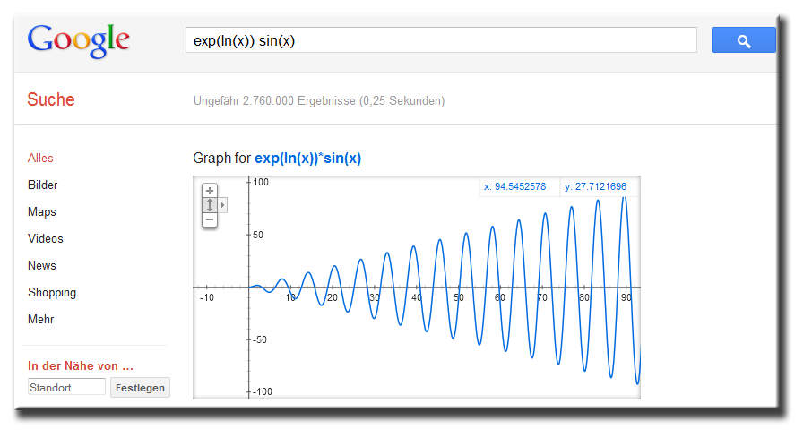Expand the zoom mode options arrow
Screen dimensions: 812x438
click(222, 205)
